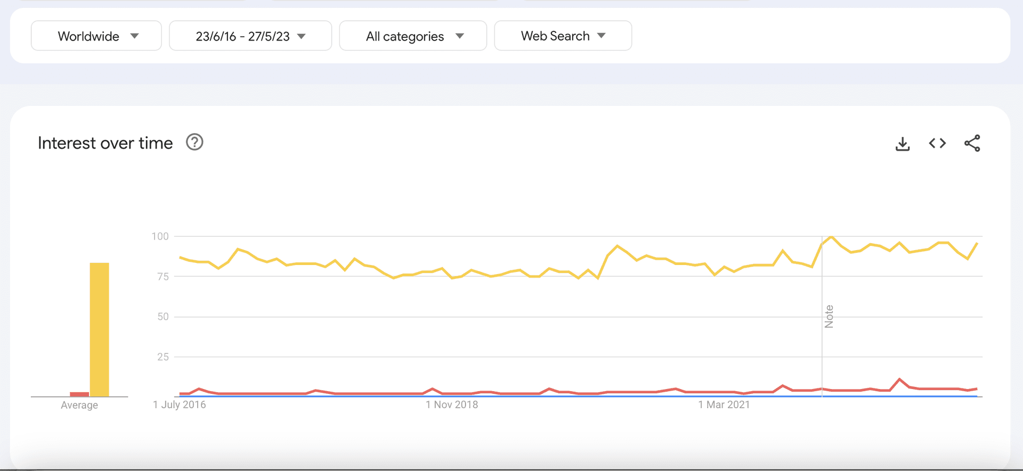The height and width of the screenshot is (471, 1023).
Task: Click the All categories dropdown arrow
Action: pyautogui.click(x=459, y=36)
